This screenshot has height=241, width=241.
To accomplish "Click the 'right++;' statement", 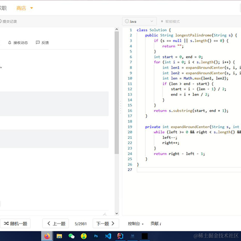I will pos(171,143).
